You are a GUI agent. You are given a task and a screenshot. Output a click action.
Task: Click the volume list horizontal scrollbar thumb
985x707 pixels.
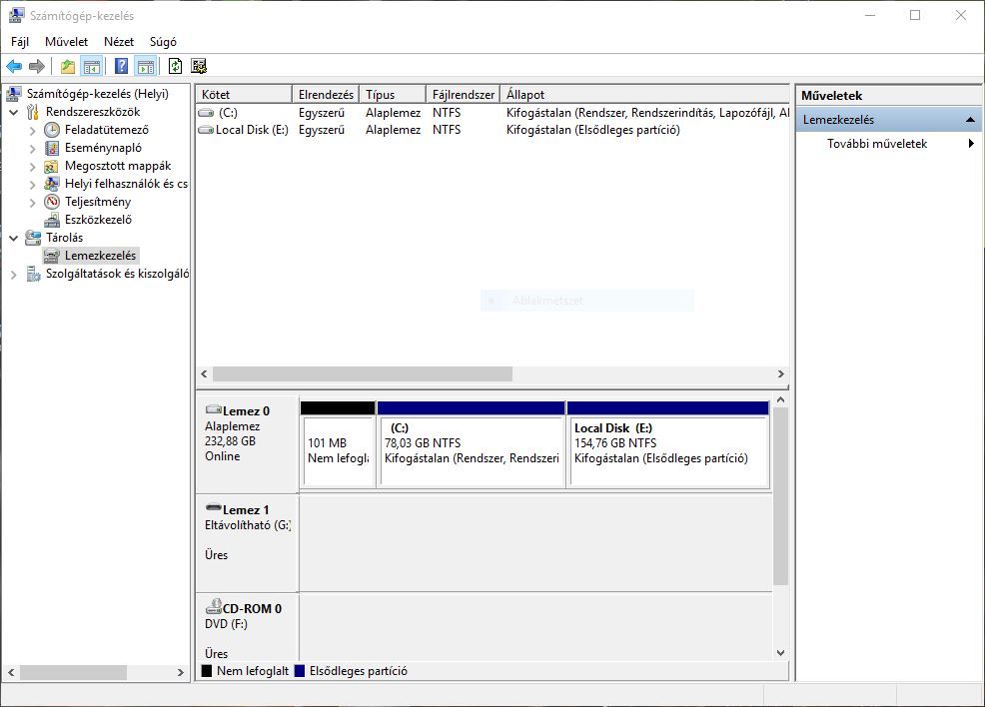(363, 374)
